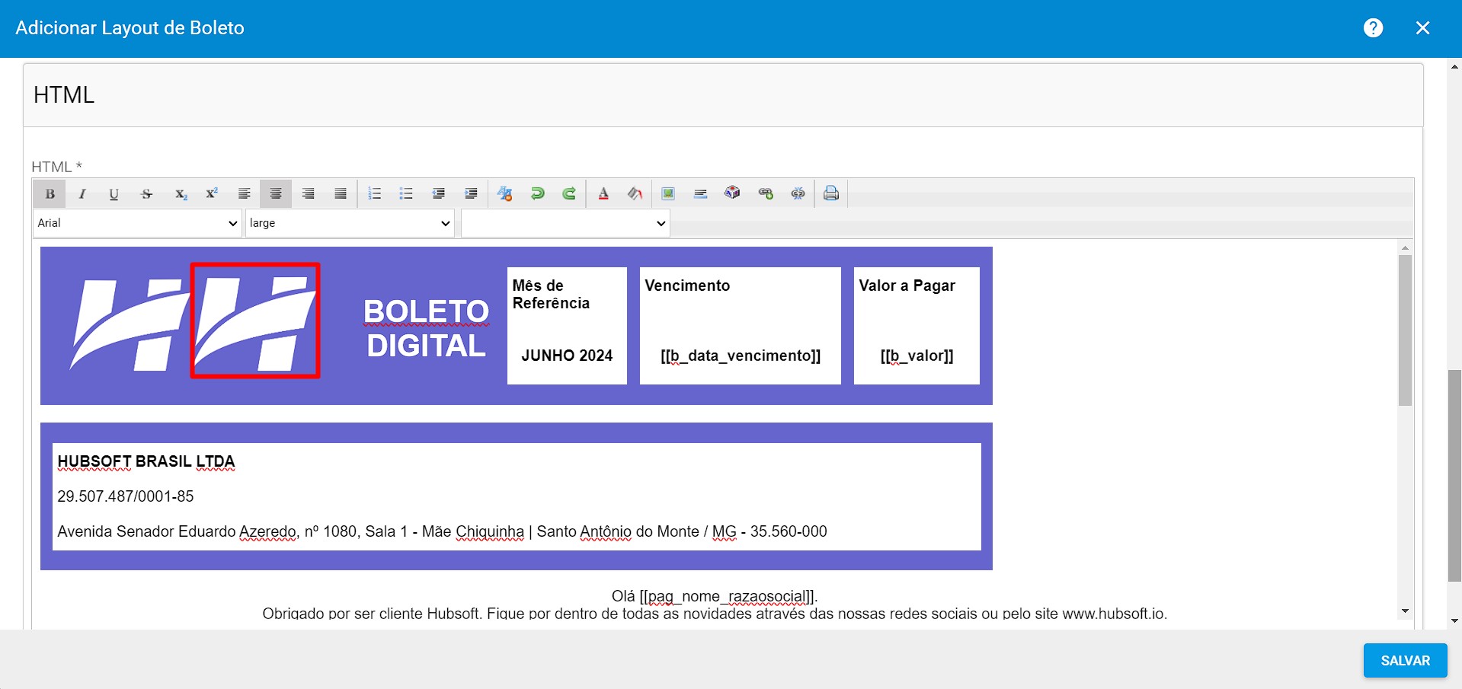
Task: Insert numbered list
Action: [374, 194]
